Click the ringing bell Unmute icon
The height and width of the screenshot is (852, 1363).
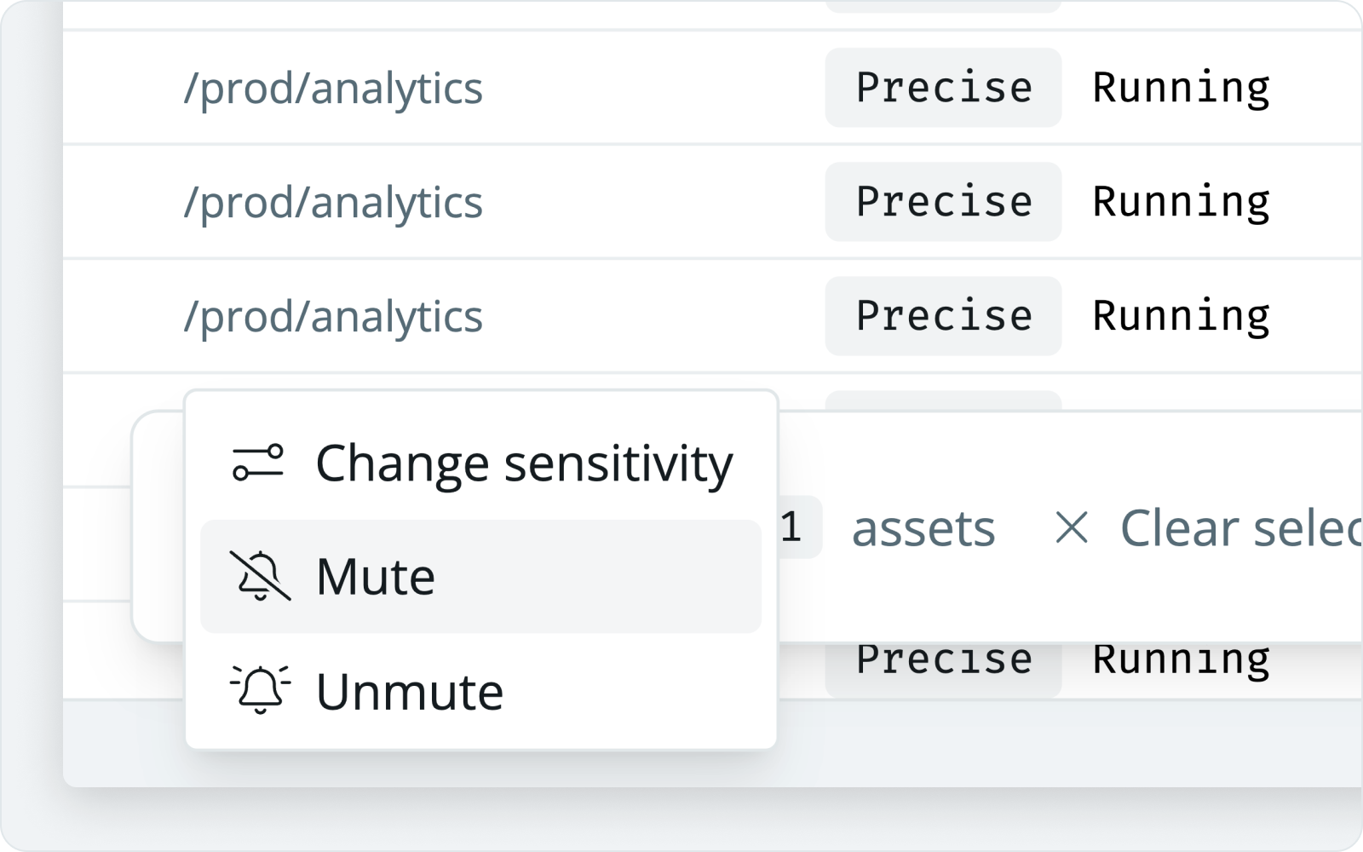pos(260,690)
